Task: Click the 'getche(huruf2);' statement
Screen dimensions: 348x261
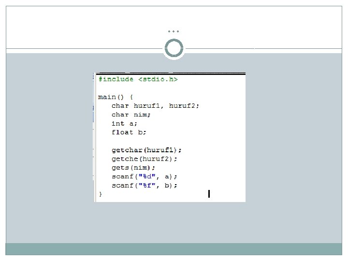Action: coord(144,159)
